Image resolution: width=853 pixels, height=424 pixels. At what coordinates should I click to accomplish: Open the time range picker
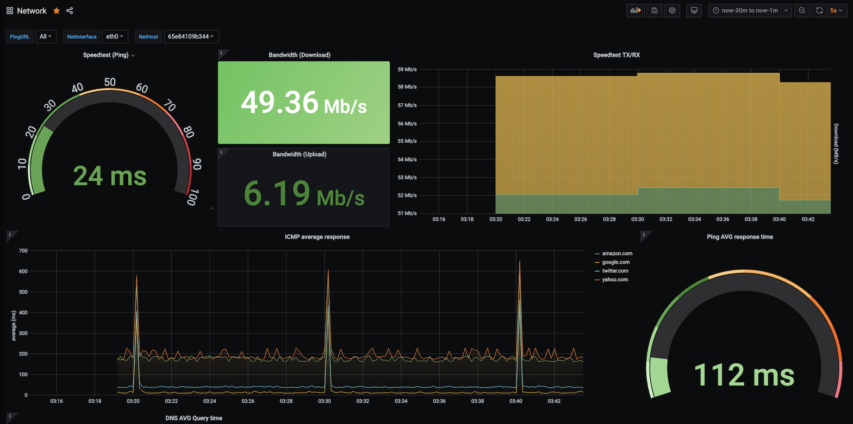tap(750, 10)
